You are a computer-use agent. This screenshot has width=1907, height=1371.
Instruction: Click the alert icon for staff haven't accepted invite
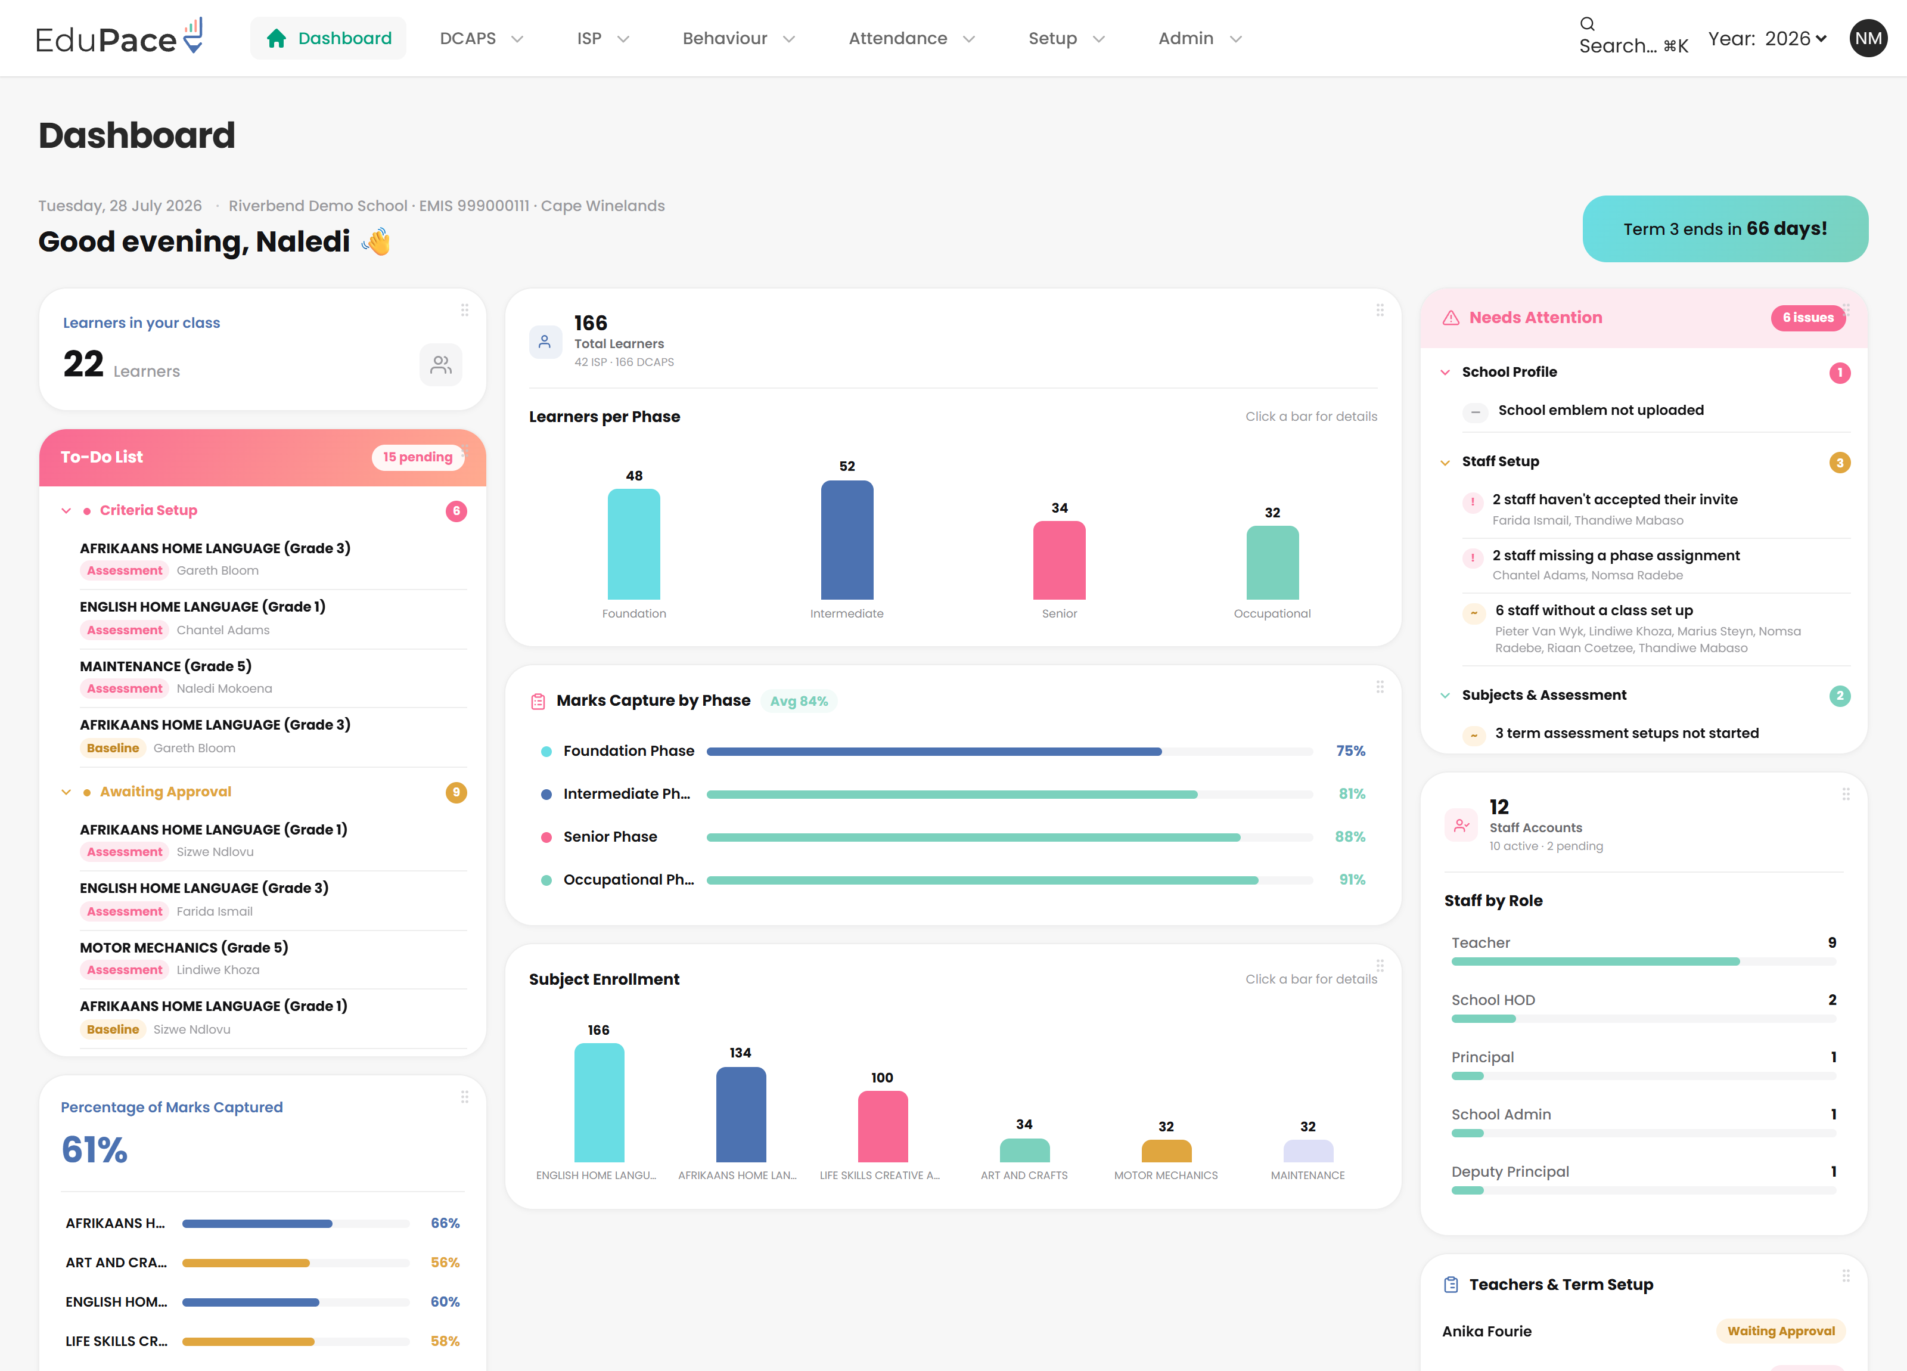coord(1473,502)
